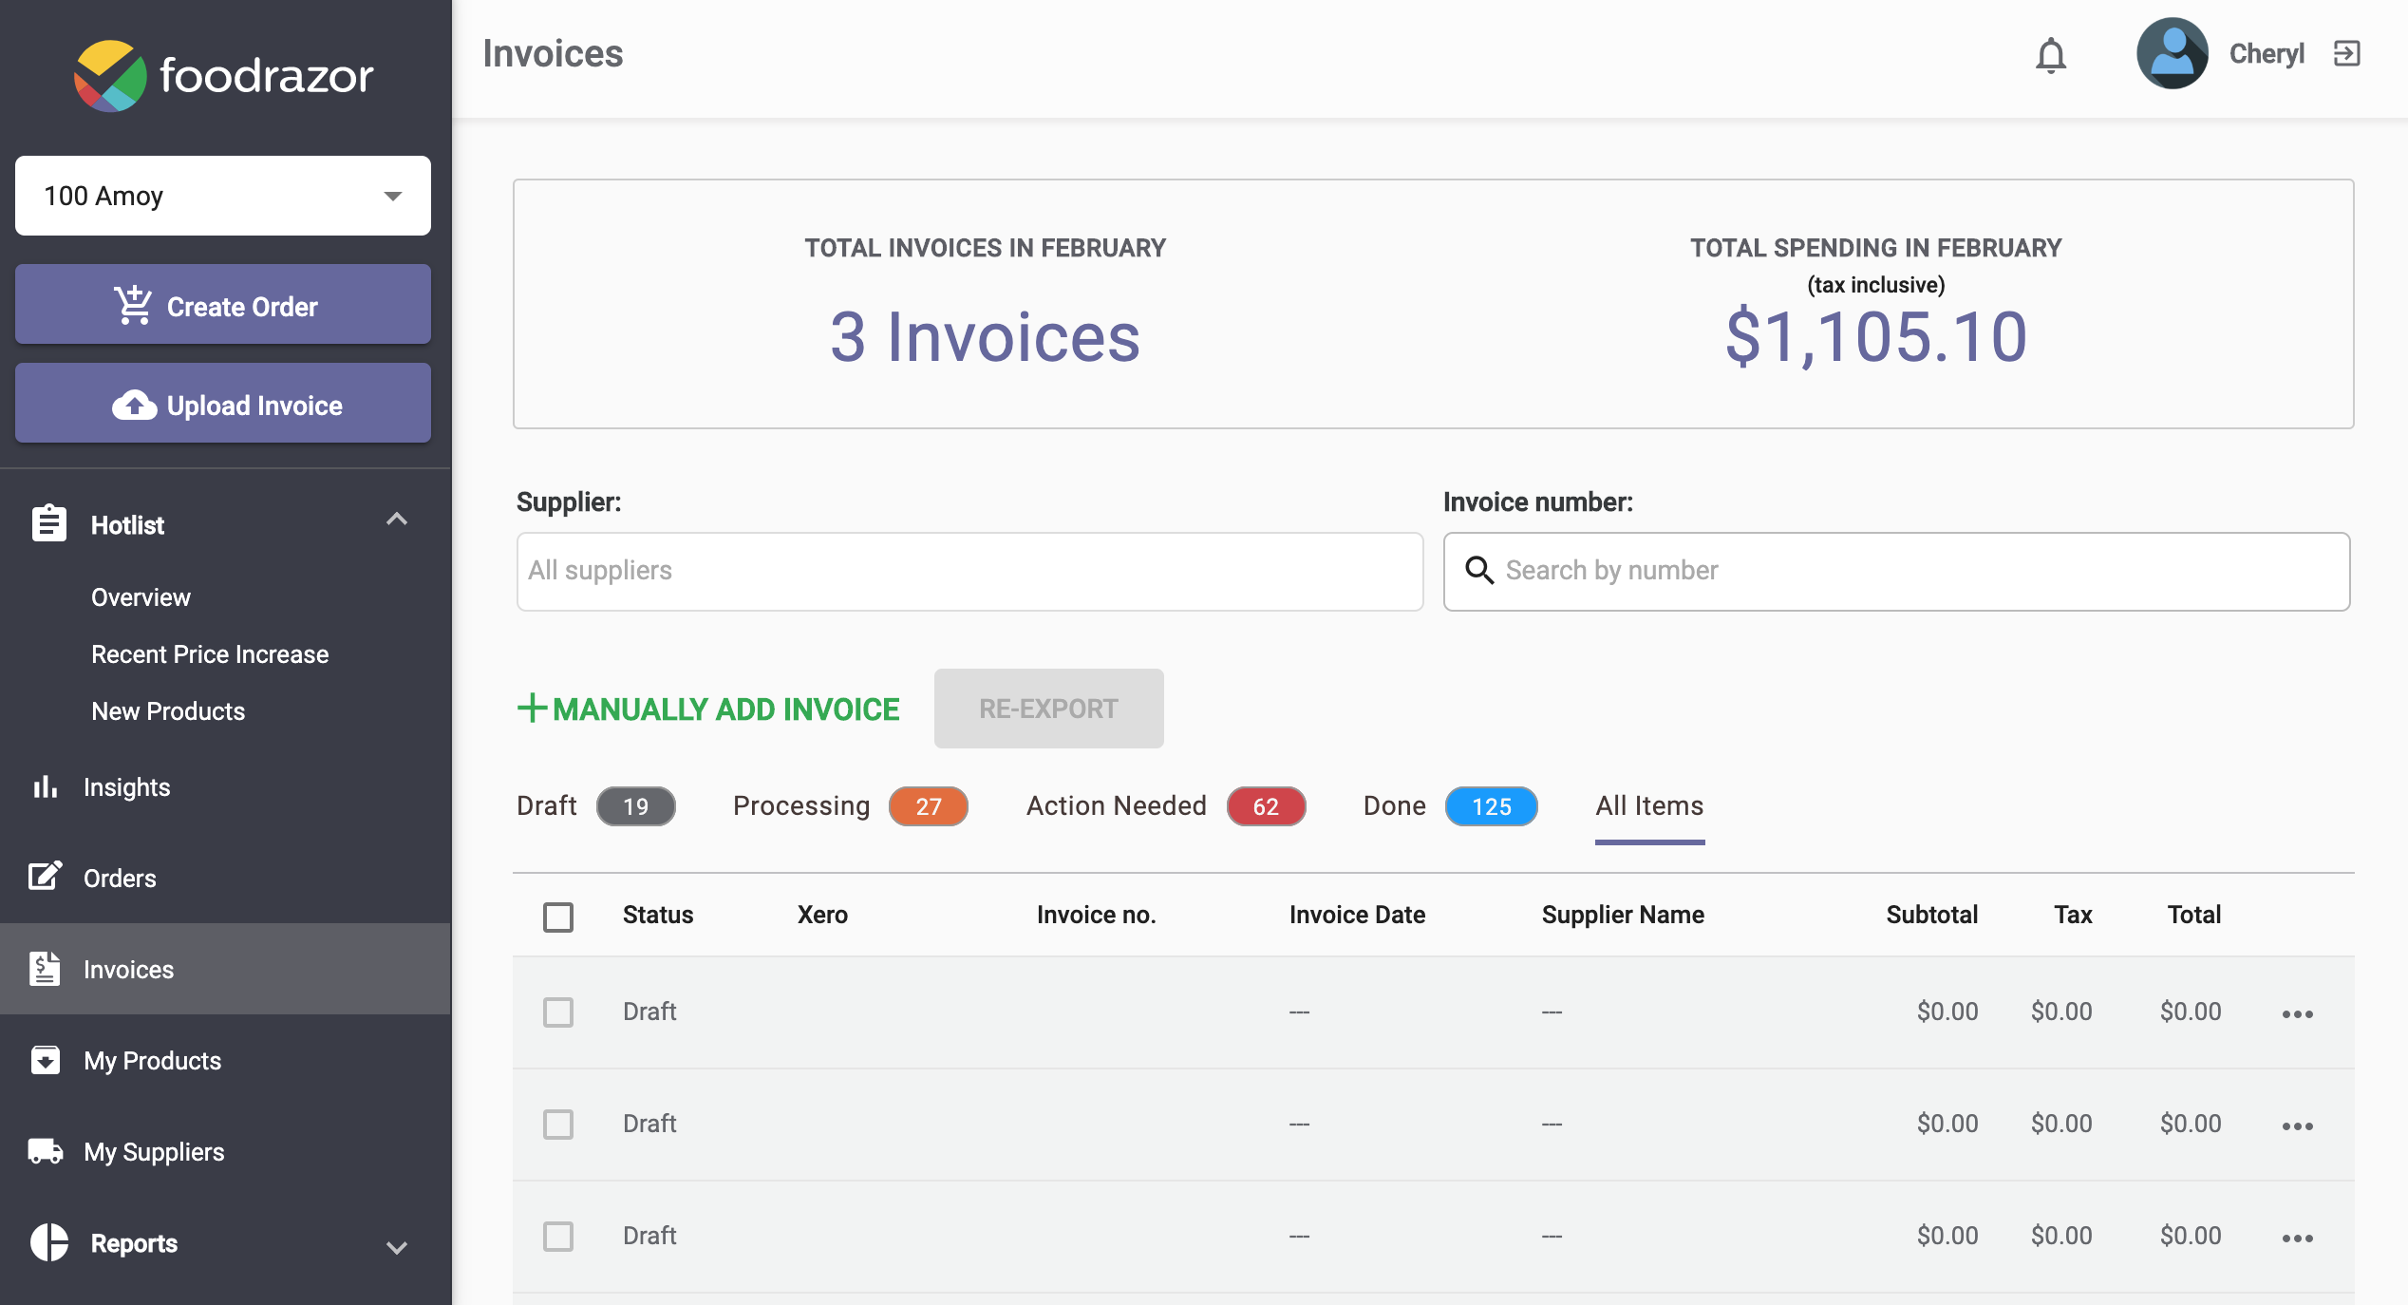Image resolution: width=2408 pixels, height=1305 pixels.
Task: Click Manually Add Invoice link
Action: pos(708,709)
